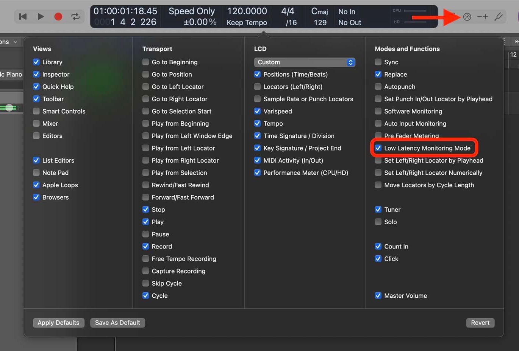The height and width of the screenshot is (351, 519).
Task: Enable Move Locators by Cycle Length
Action: point(378,185)
